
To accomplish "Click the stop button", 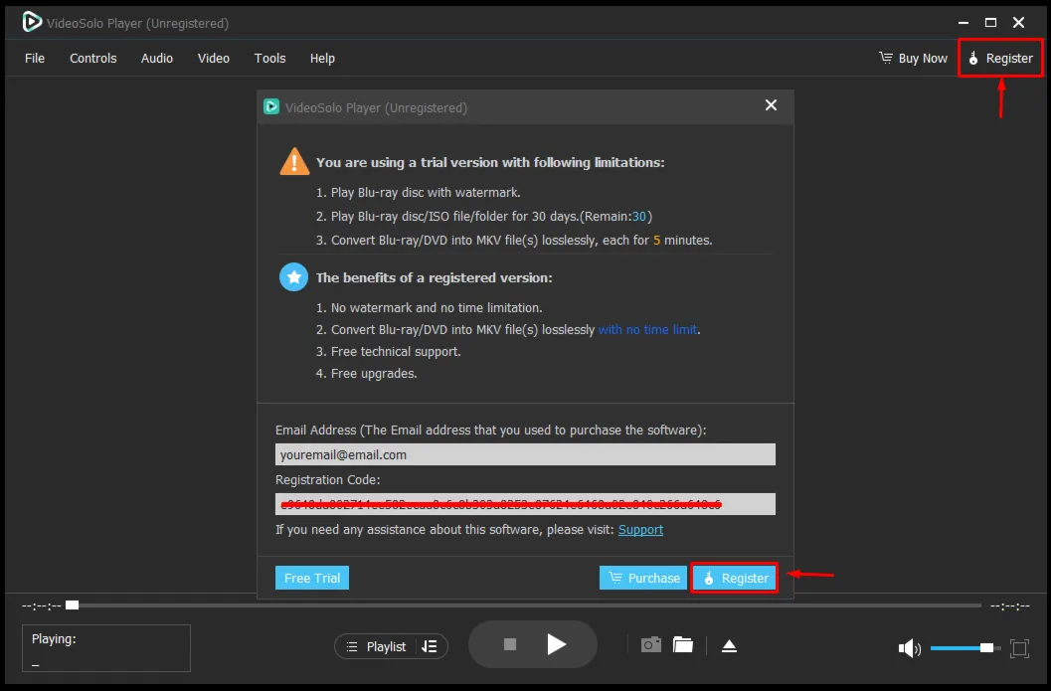I will [x=510, y=644].
